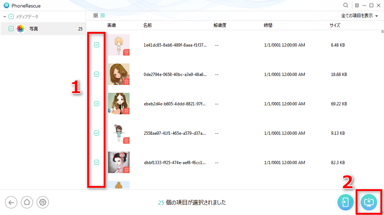
Task: Toggle the 写真 category checkbox
Action: click(x=11, y=29)
